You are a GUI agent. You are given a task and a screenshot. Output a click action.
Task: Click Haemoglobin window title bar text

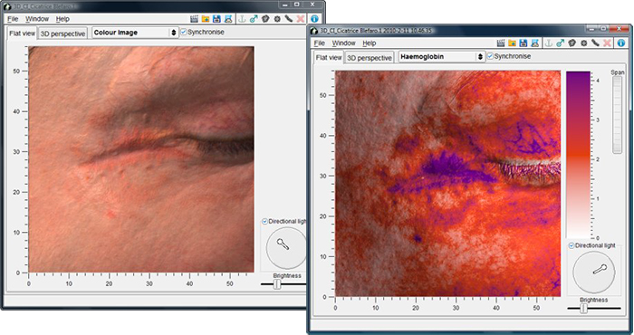[376, 31]
